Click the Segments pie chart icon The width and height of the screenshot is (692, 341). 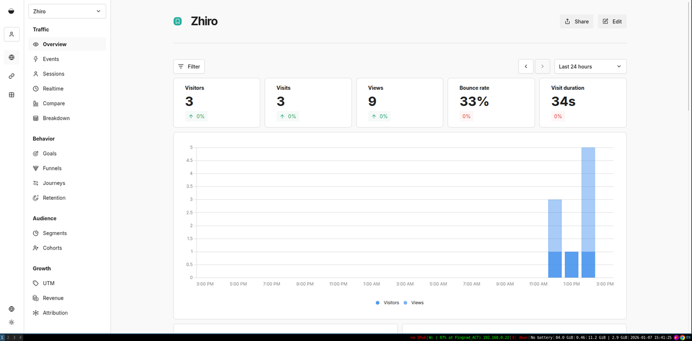(36, 233)
